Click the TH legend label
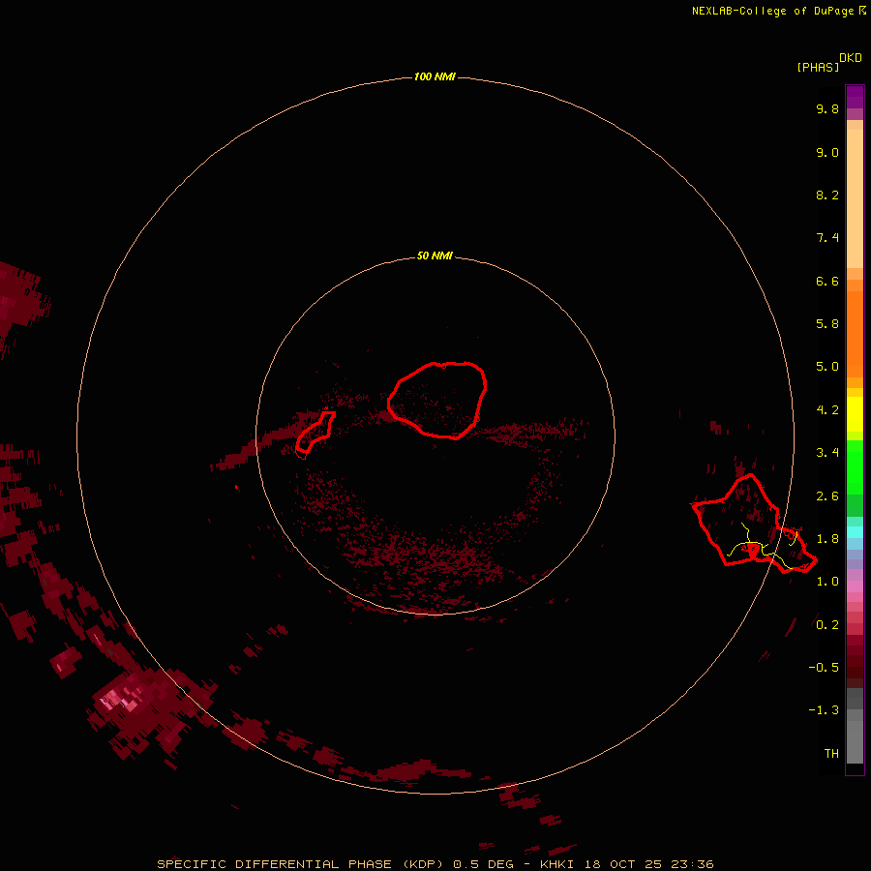871x871 pixels. coord(831,754)
